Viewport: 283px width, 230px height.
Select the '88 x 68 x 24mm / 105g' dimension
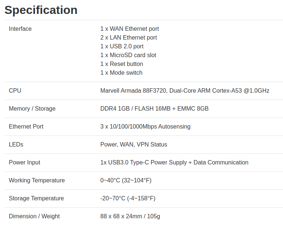tap(130, 216)
